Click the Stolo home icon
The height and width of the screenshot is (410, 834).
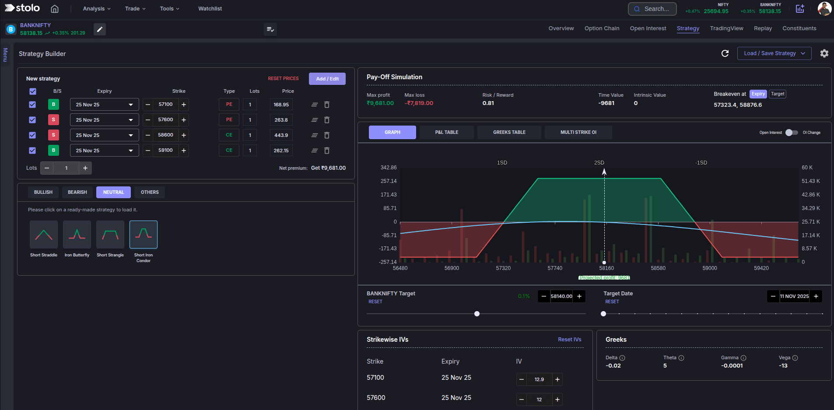click(54, 8)
